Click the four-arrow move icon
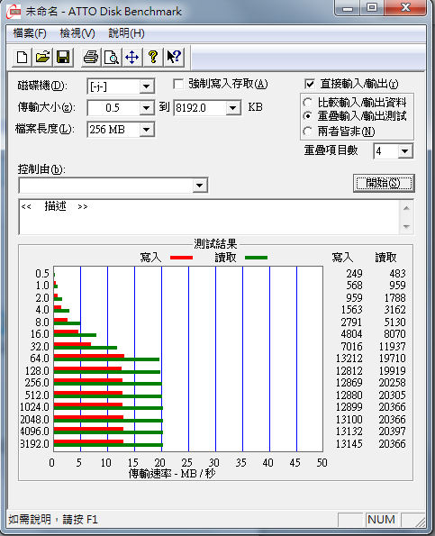The image size is (435, 536). (131, 57)
